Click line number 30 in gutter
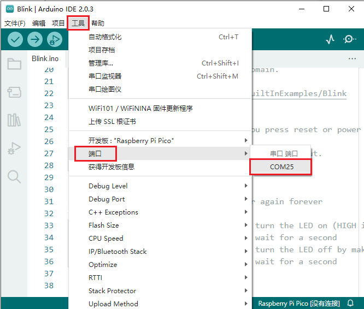The height and width of the screenshot is (309, 364). 49,189
